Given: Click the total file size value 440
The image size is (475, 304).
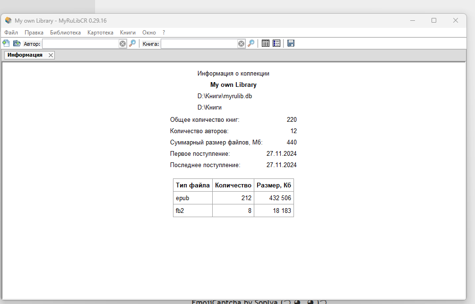Looking at the screenshot, I should pyautogui.click(x=292, y=142).
